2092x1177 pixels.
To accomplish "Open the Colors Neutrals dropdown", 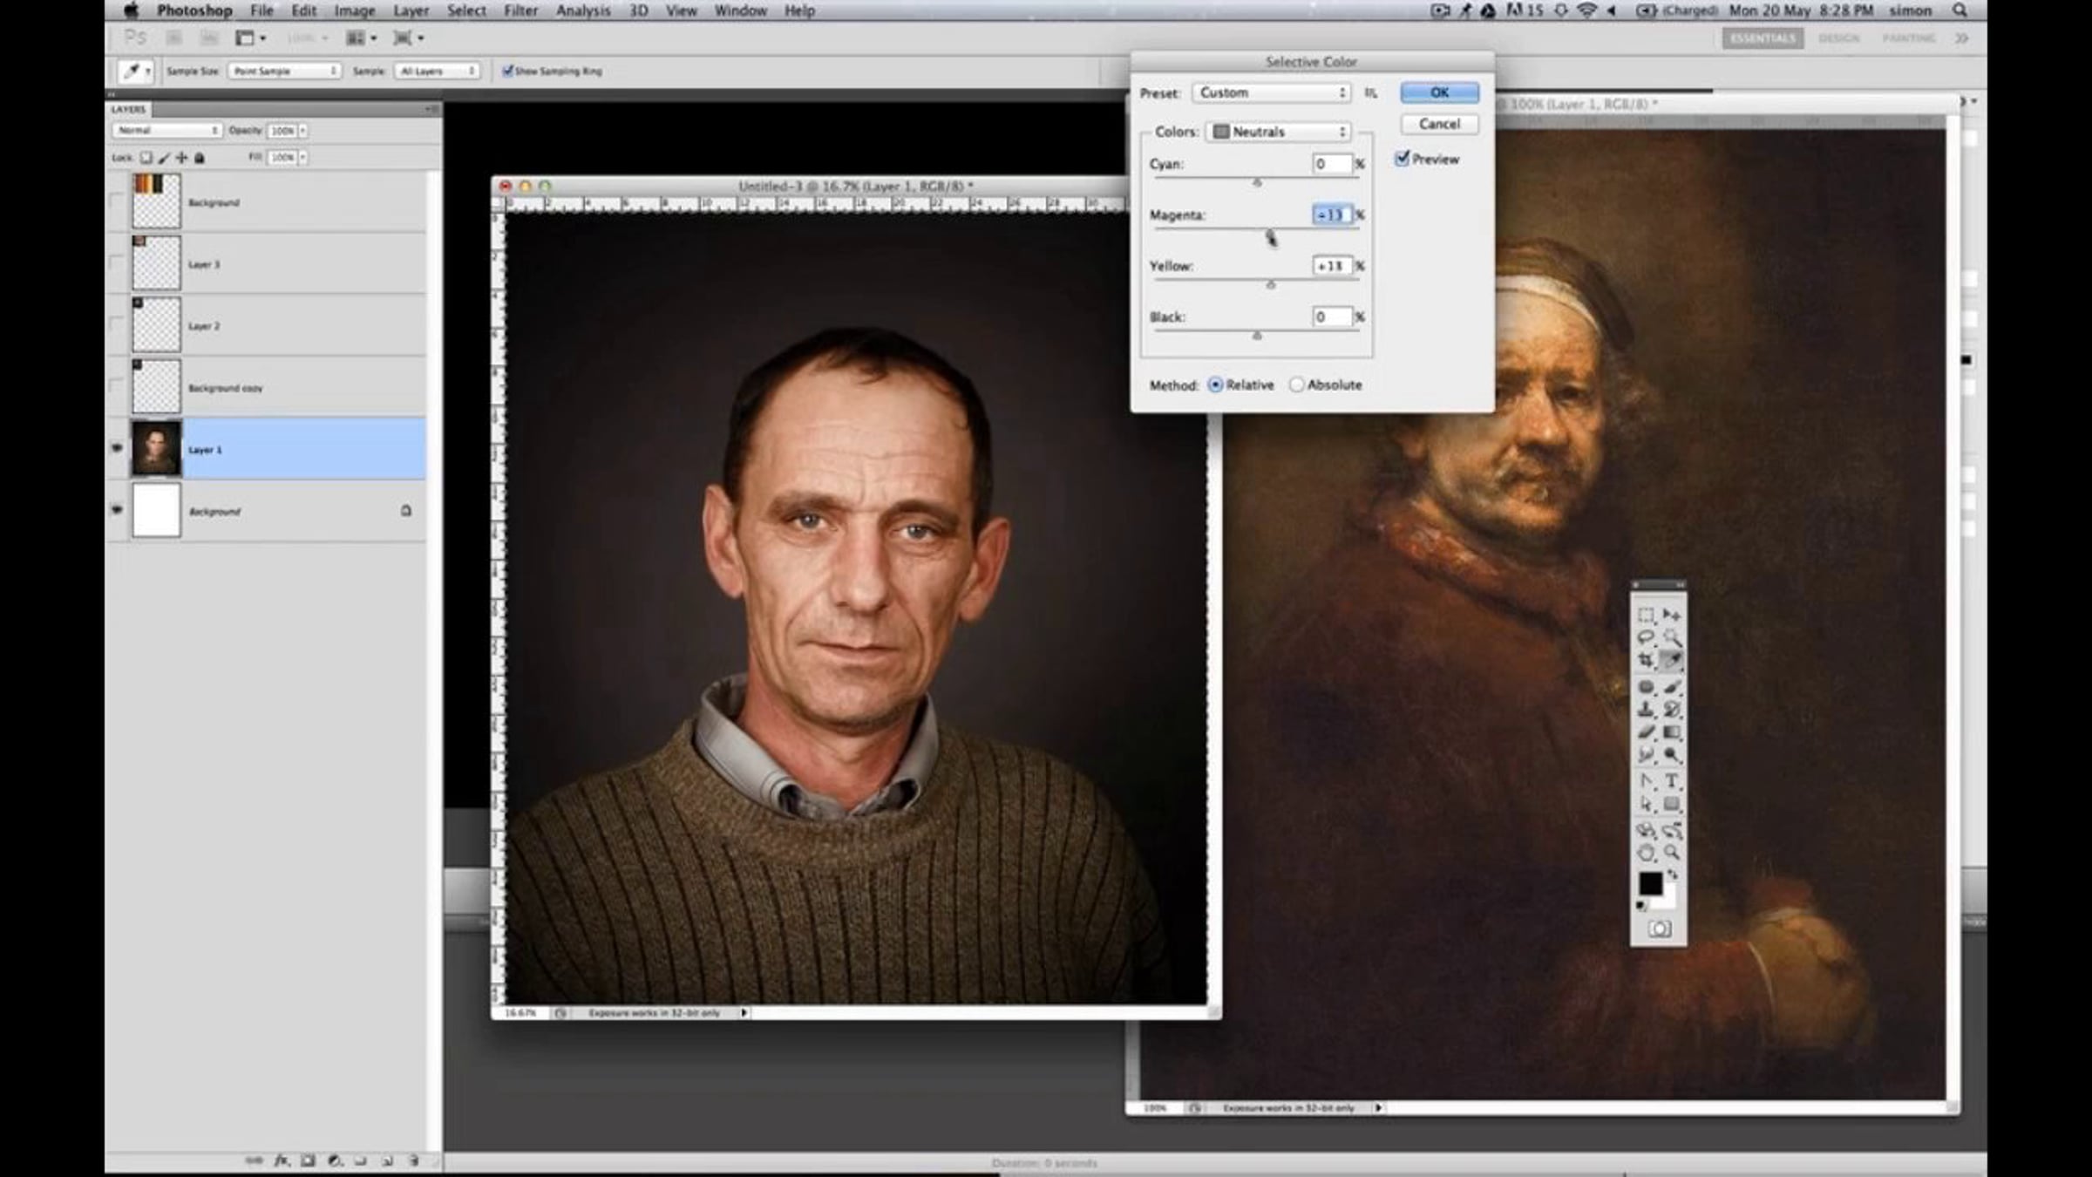I will coord(1279,132).
